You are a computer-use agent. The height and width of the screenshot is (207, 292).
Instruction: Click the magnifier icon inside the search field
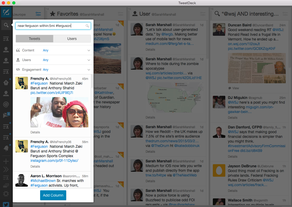click(x=87, y=26)
